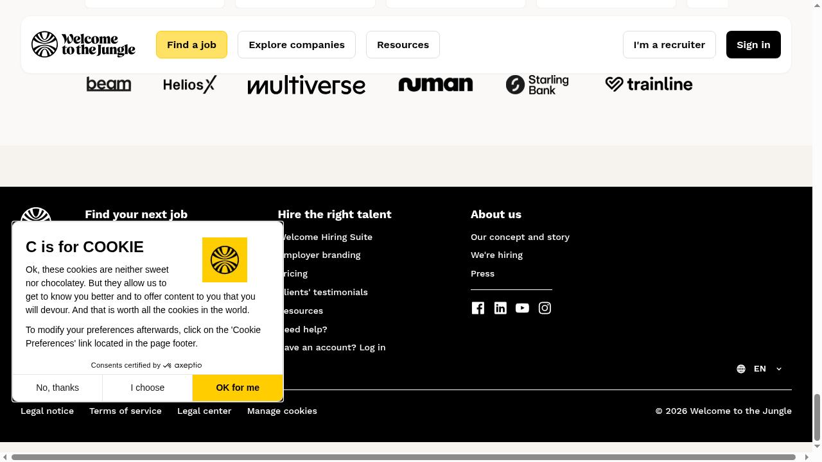Open Need help? footer link
This screenshot has width=822, height=462.
[x=305, y=329]
